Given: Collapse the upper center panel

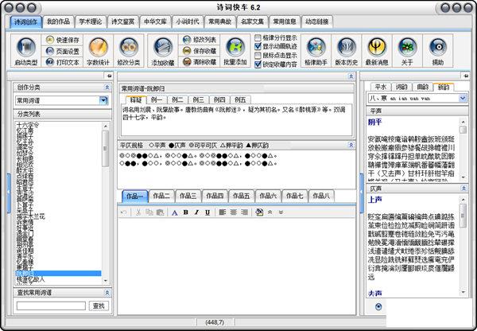Looking at the screenshot, I should (351, 76).
